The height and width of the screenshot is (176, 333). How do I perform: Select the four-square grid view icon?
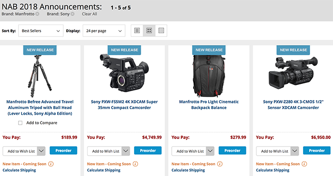point(149,31)
